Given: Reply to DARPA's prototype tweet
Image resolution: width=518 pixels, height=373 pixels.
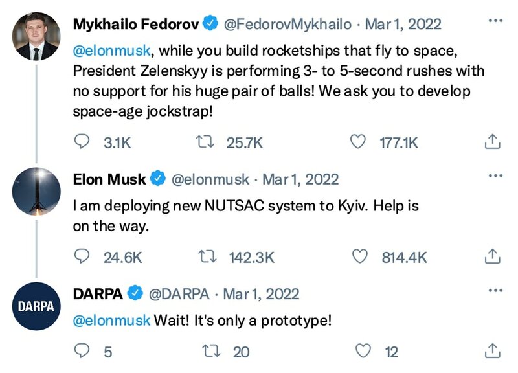Looking at the screenshot, I should pyautogui.click(x=83, y=352).
